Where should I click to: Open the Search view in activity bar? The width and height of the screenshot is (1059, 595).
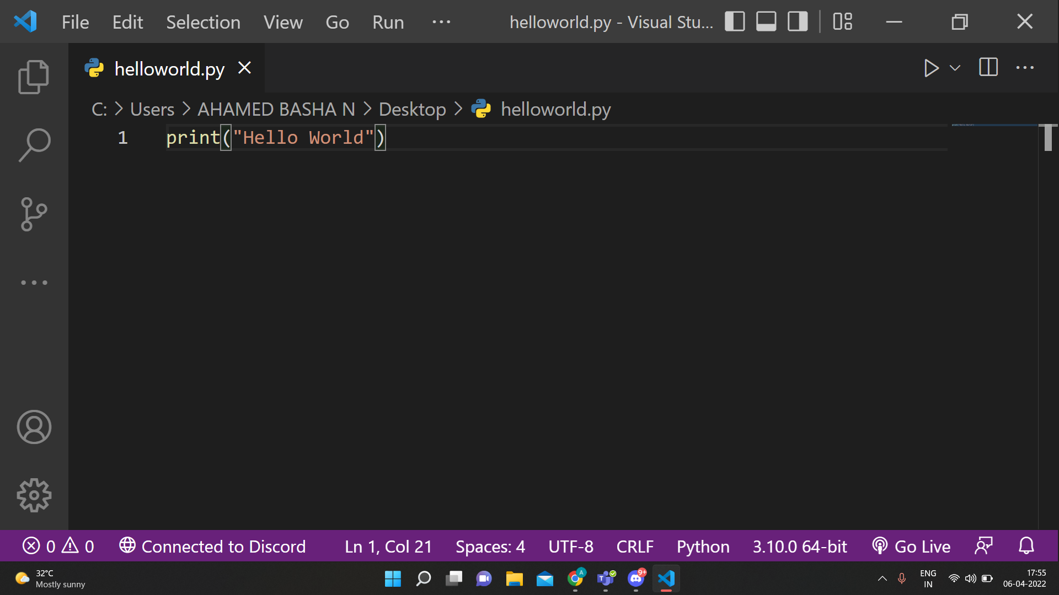[34, 145]
